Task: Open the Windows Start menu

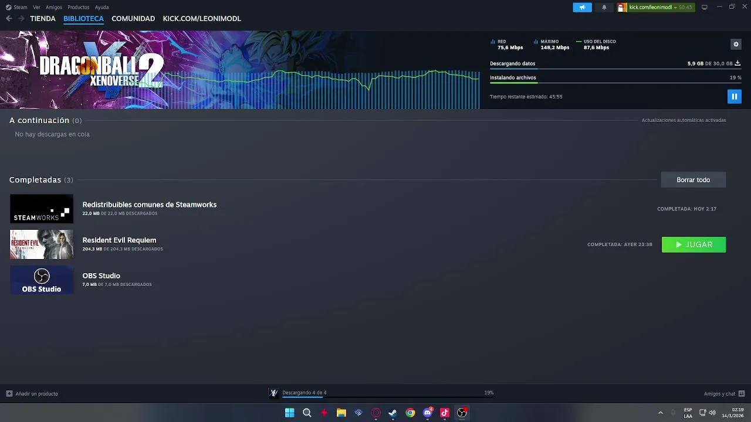Action: pyautogui.click(x=289, y=413)
